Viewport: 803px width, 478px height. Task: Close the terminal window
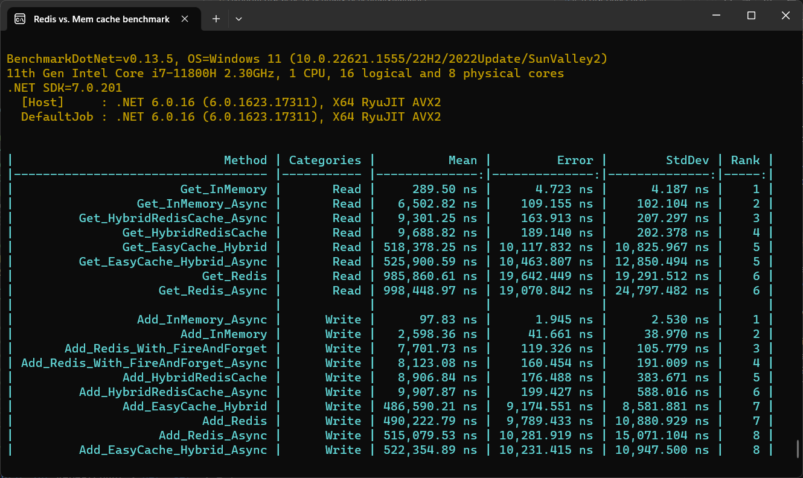tap(785, 16)
